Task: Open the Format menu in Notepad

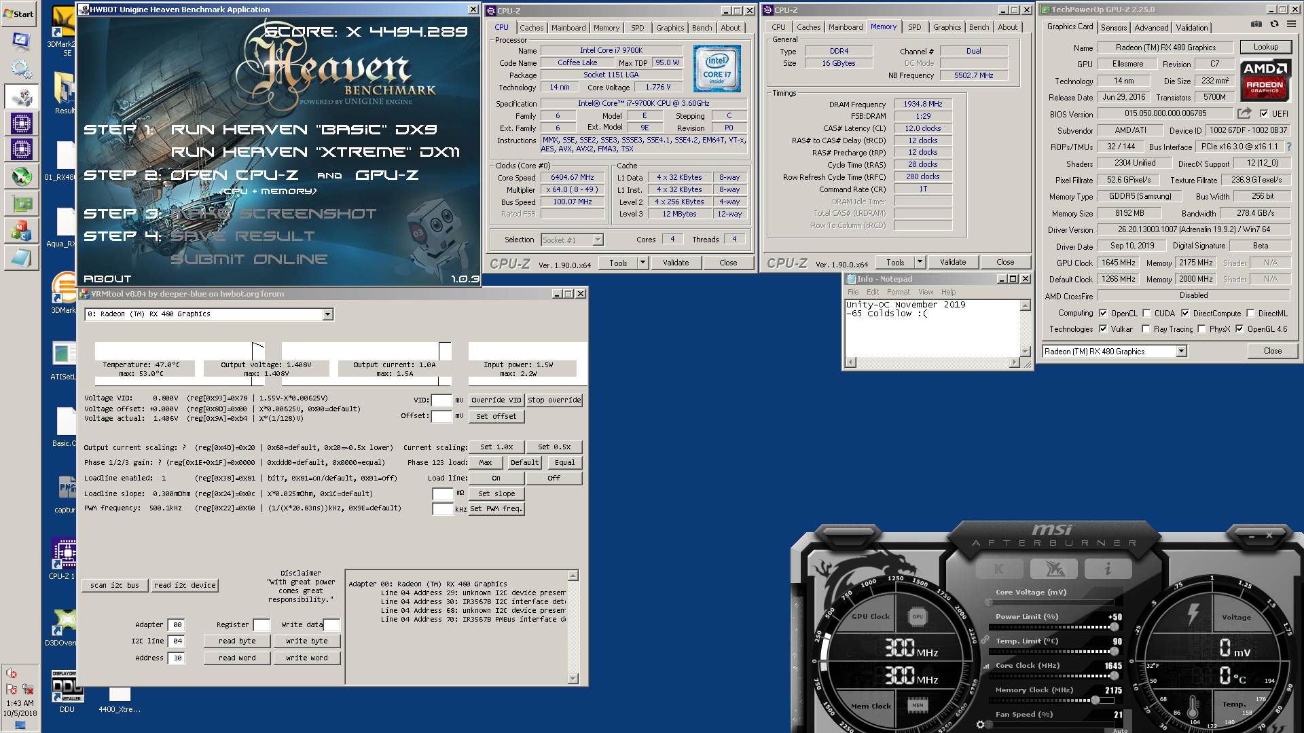Action: (898, 292)
